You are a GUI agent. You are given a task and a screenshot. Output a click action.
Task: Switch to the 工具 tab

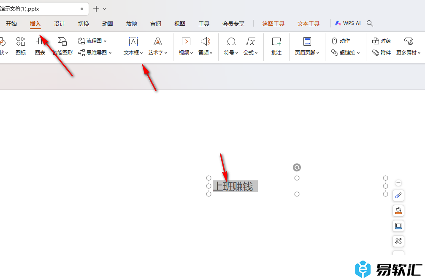[x=204, y=24]
